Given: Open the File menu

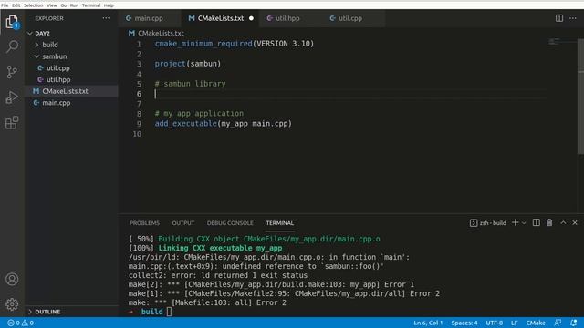Looking at the screenshot, I should [x=5, y=5].
